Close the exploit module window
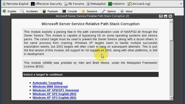Screen dimensions: 185x104 pos(170,16)
